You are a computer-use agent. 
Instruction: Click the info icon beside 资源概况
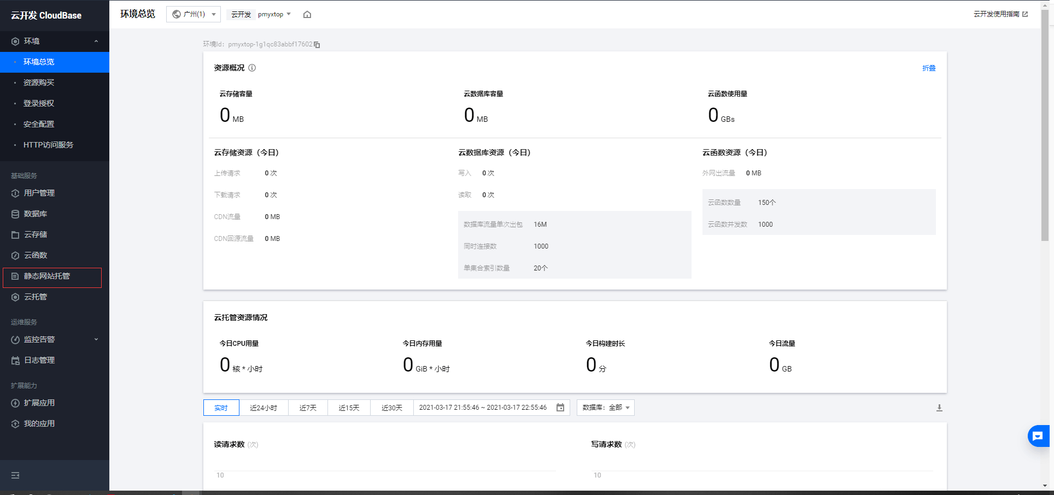click(252, 68)
